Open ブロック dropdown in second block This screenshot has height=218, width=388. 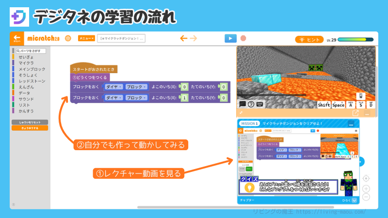136,97
